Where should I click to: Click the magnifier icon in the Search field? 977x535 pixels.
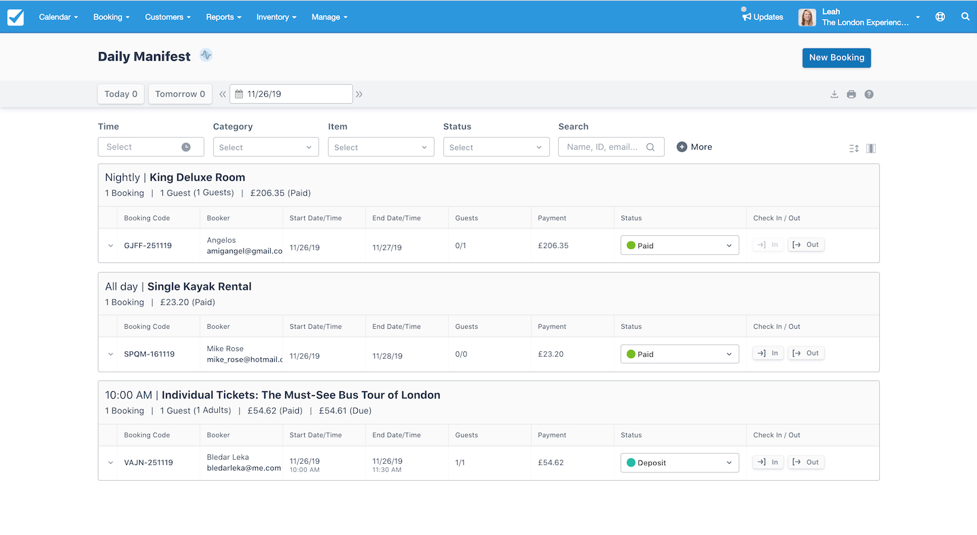tap(650, 147)
